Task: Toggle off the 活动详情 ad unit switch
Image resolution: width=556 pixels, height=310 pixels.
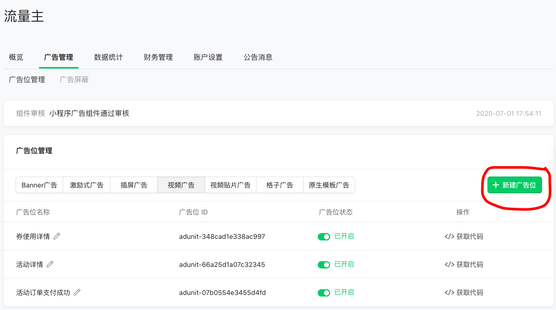Action: click(x=324, y=265)
